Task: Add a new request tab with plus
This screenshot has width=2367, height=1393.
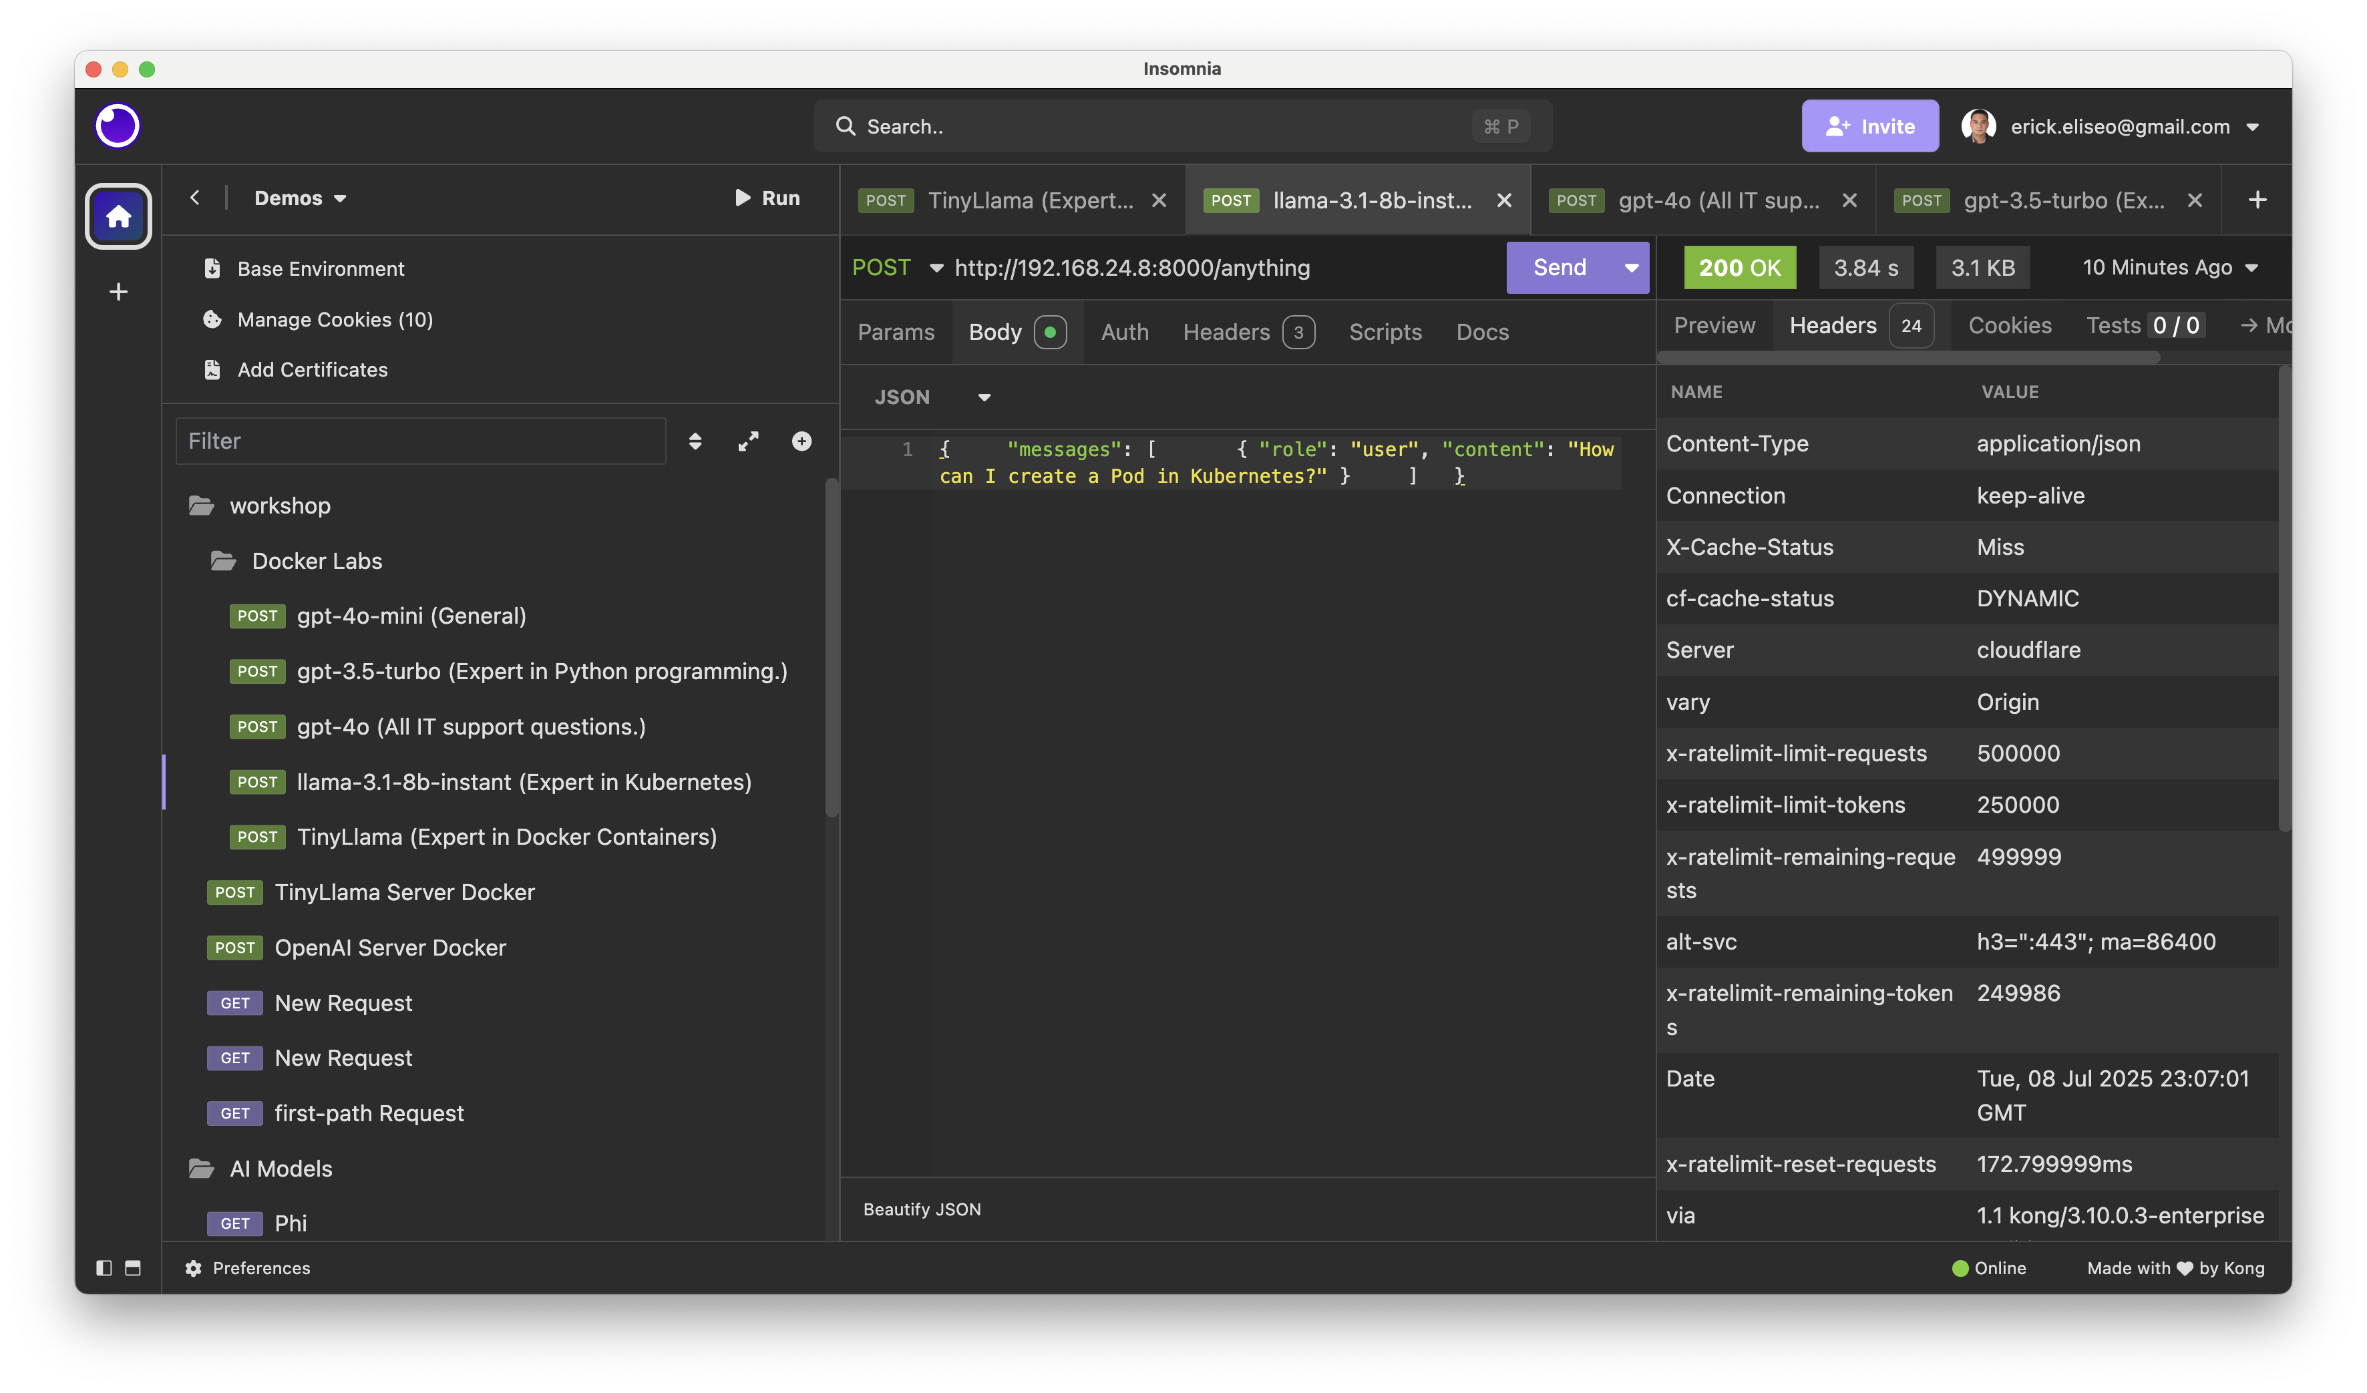Action: pyautogui.click(x=2257, y=200)
